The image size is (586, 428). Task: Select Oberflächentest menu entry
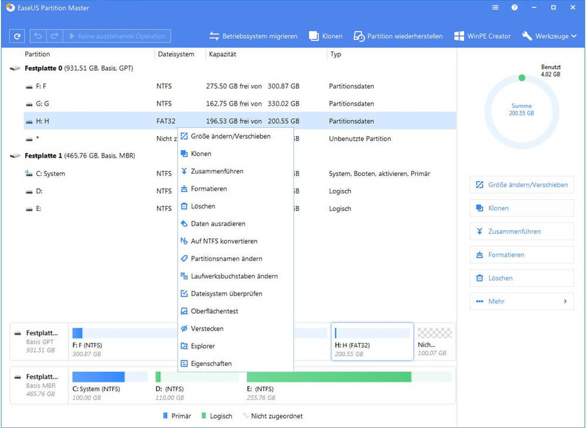point(236,311)
